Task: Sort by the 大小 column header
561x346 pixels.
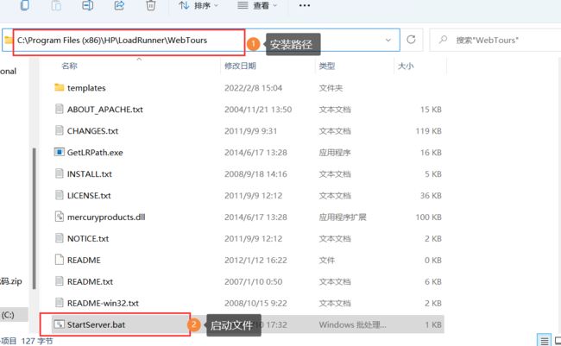Action: 406,66
